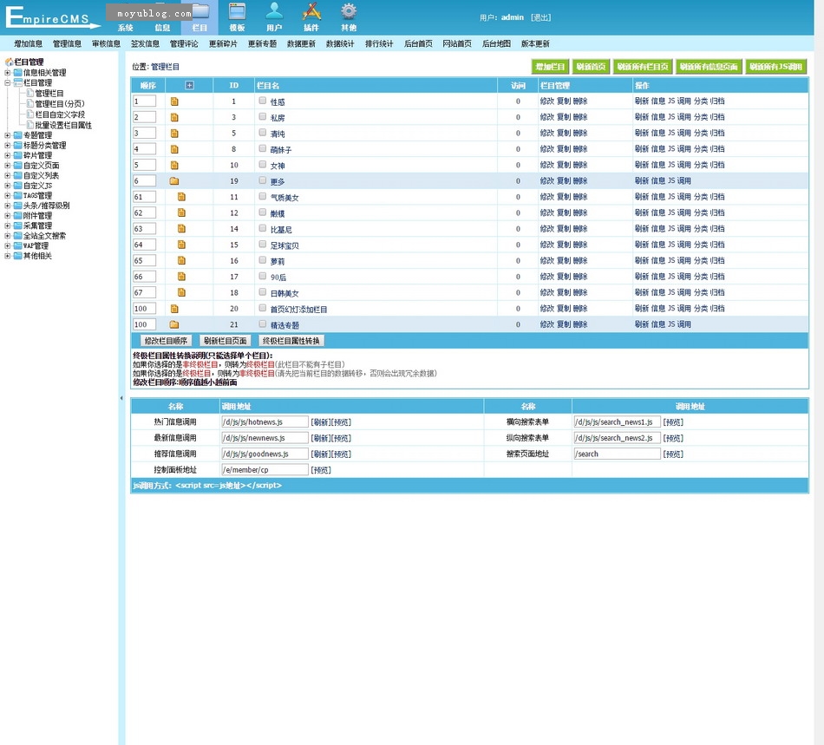824x745 pixels.
Task: Click the 刷新所有JS调用 button
Action: click(775, 67)
